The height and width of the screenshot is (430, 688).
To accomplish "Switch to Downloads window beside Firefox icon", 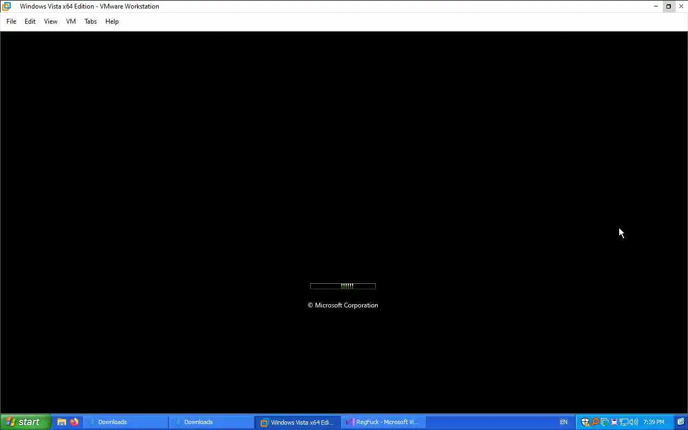I will (125, 422).
